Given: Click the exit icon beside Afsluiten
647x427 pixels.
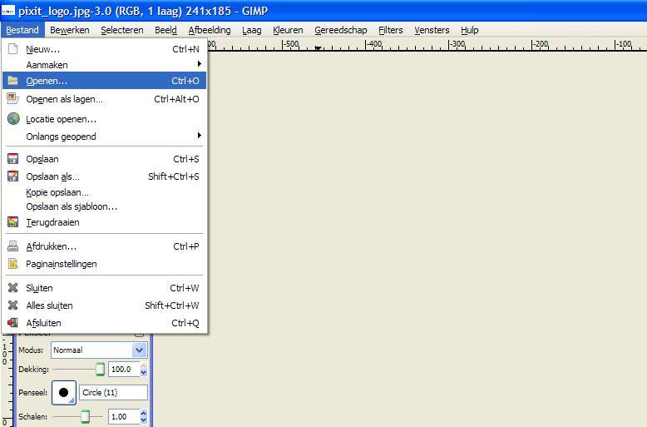Looking at the screenshot, I should coord(12,322).
